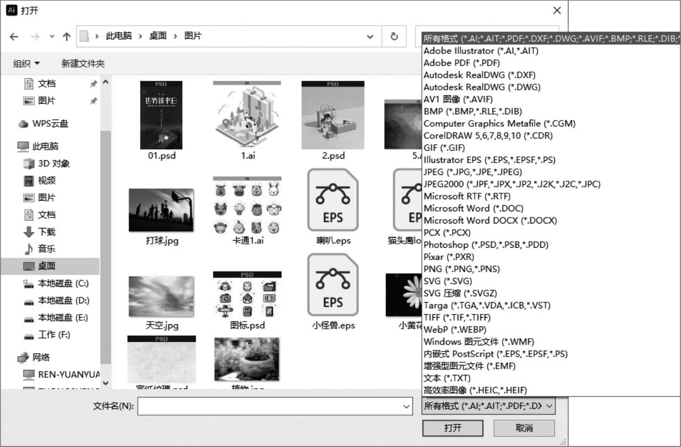Choose Adobe Illustrator (*.AI,*.AIT) format
This screenshot has width=681, height=447.
[551, 51]
